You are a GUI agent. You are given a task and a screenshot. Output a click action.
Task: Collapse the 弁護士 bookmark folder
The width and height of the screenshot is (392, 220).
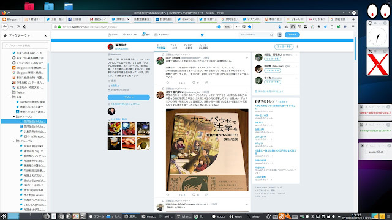click(10, 97)
